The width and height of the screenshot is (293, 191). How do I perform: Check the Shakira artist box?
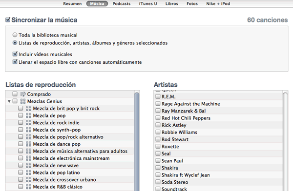point(158,168)
